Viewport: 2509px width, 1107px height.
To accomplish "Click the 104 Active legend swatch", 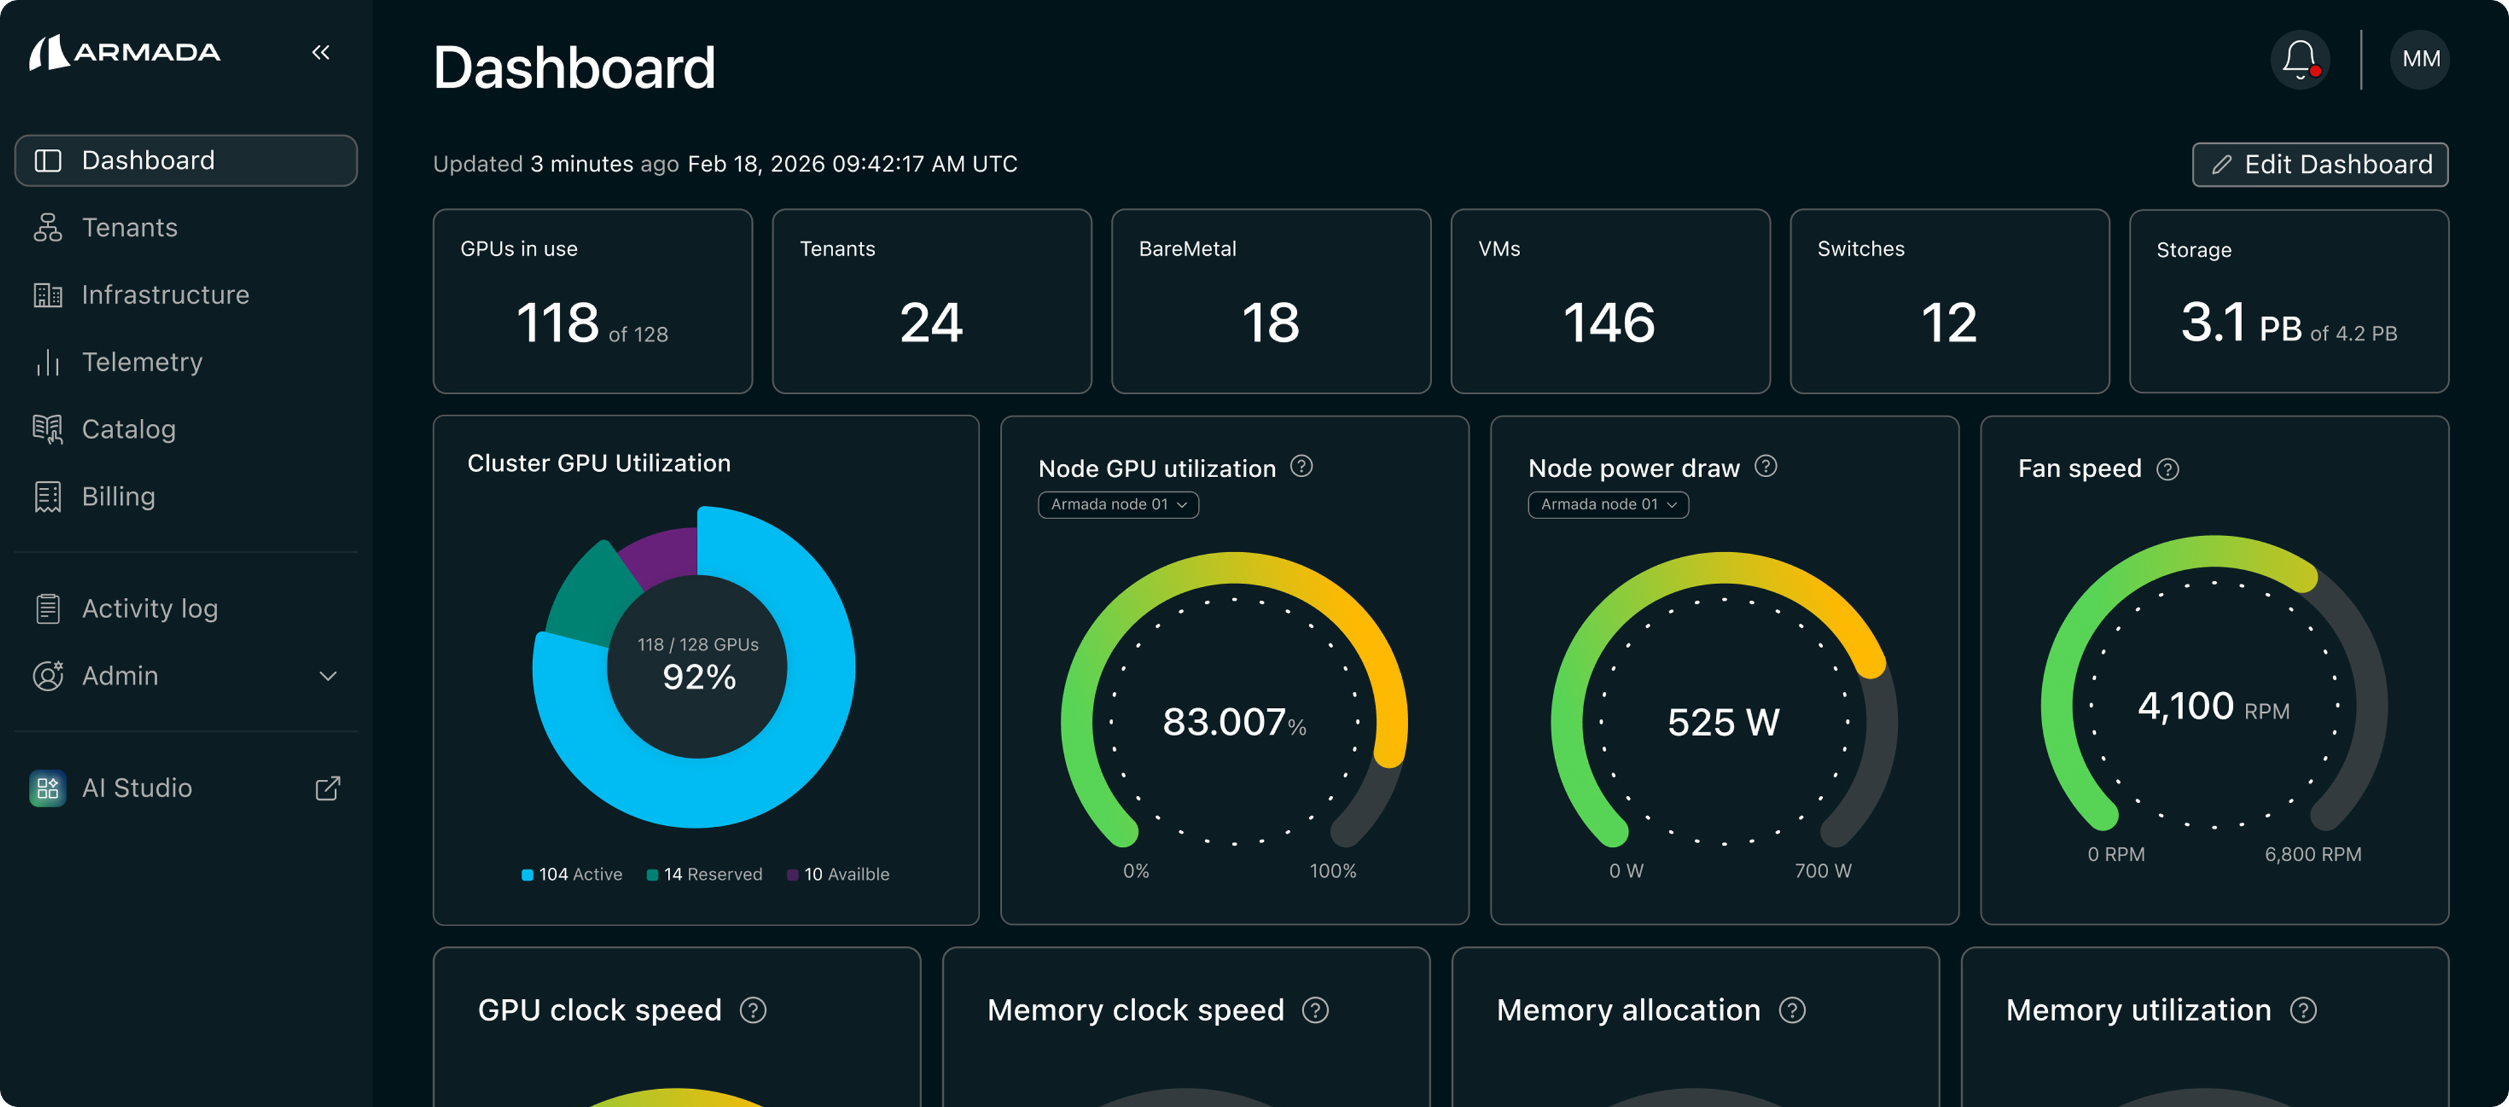I will (527, 875).
